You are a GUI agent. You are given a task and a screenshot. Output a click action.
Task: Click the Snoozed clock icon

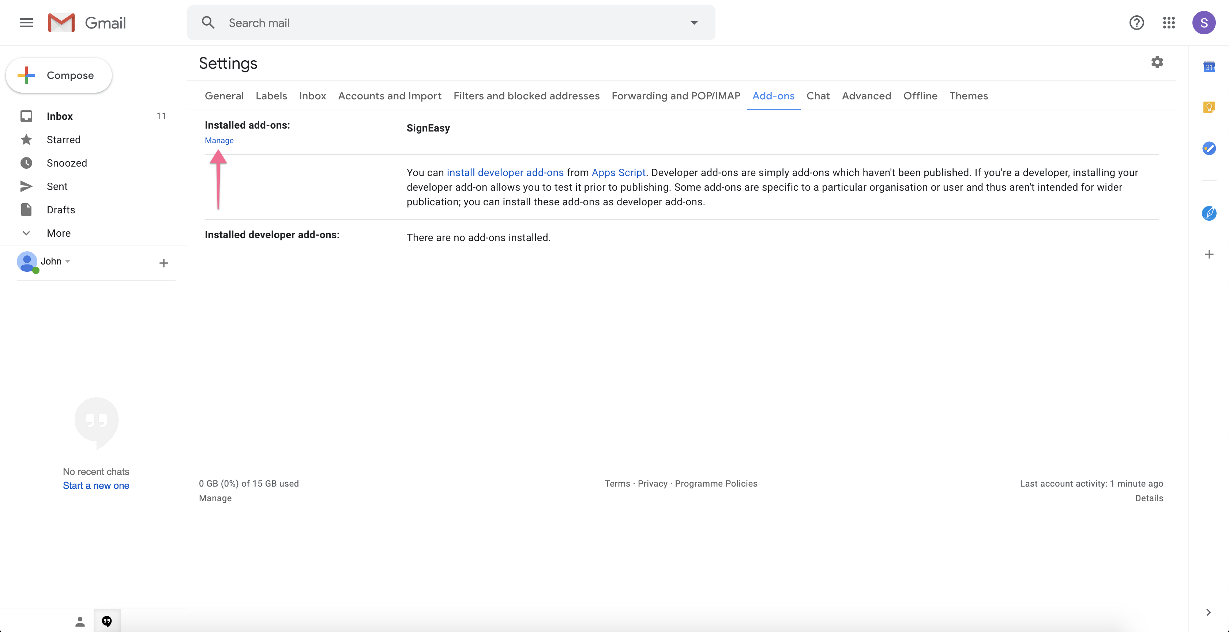(x=26, y=163)
